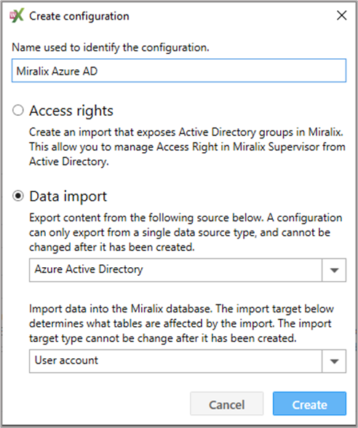Click the configuration name input field

[x=179, y=71]
